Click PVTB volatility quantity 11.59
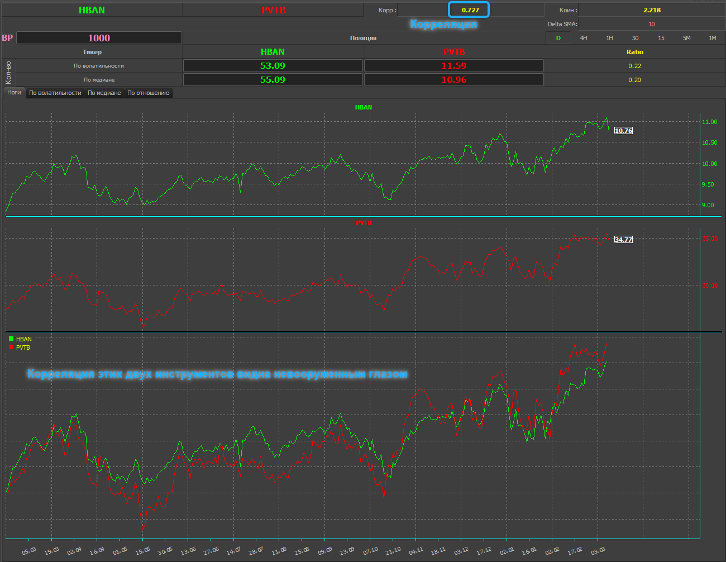This screenshot has width=726, height=562. [x=454, y=65]
